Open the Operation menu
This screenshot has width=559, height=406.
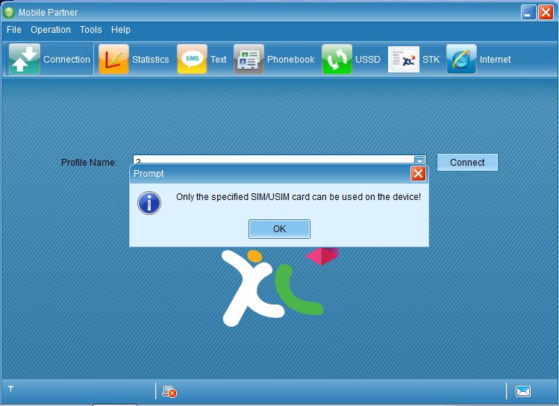(x=51, y=30)
